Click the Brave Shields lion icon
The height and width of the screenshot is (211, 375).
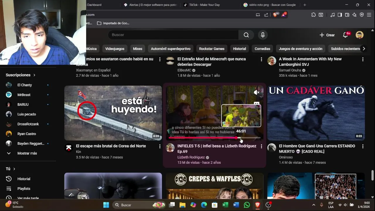click(x=275, y=15)
